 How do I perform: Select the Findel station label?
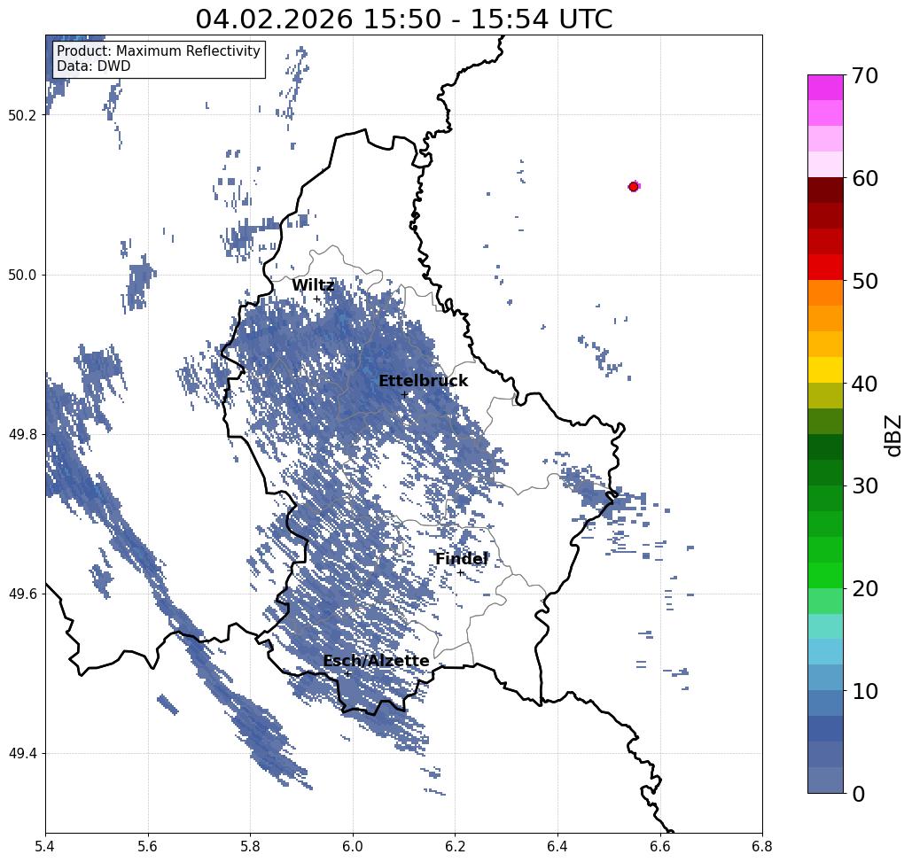[462, 559]
